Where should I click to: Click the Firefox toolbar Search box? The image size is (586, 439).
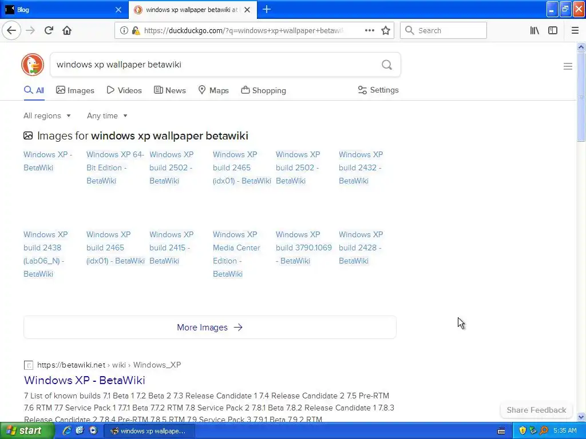click(444, 31)
